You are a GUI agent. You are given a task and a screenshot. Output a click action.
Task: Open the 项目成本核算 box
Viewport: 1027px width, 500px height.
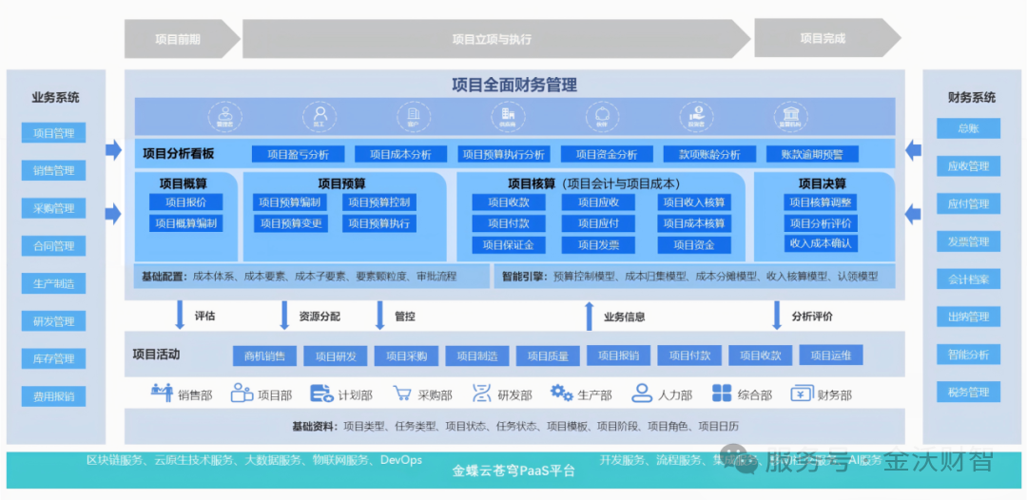(694, 223)
